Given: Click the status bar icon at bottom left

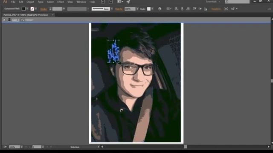Looking at the screenshot, I should [5, 147].
